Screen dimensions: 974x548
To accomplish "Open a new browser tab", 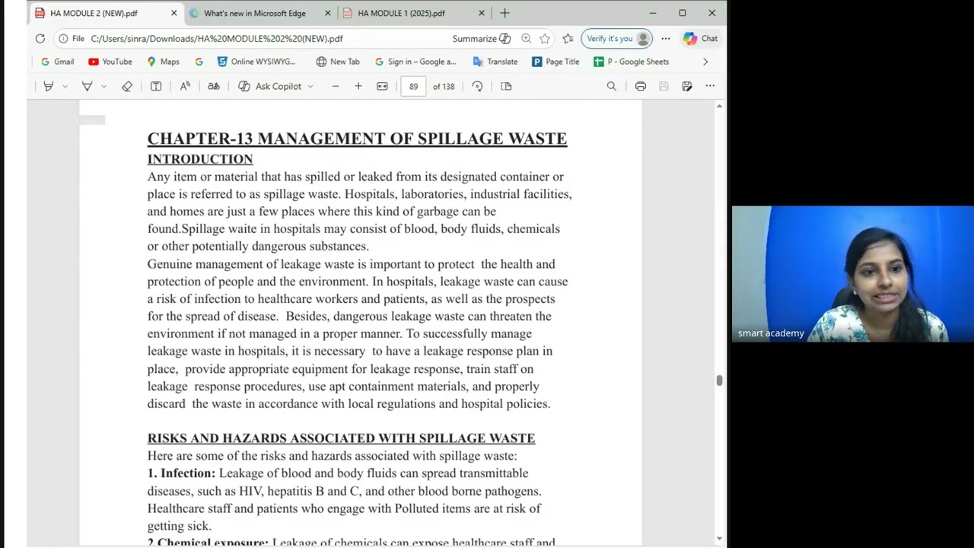I will [x=505, y=13].
